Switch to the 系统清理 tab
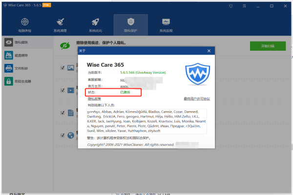Screen dimensions: 293x195 click(60, 25)
